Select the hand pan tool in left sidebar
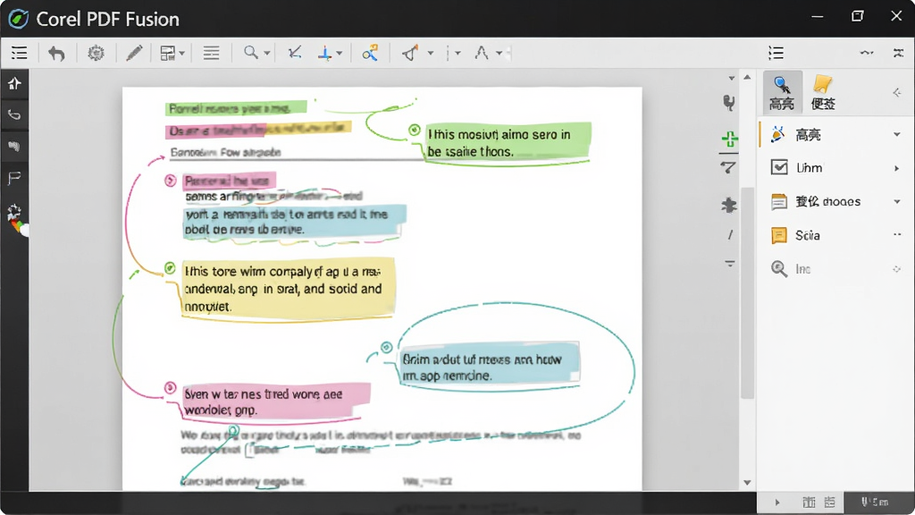 (14, 146)
